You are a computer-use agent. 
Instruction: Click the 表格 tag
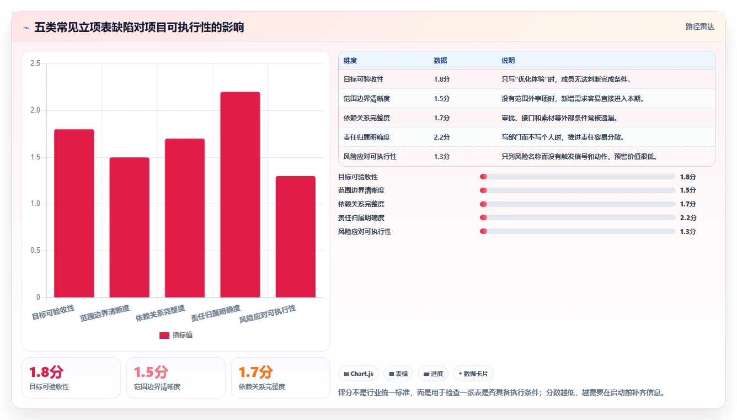(x=398, y=374)
